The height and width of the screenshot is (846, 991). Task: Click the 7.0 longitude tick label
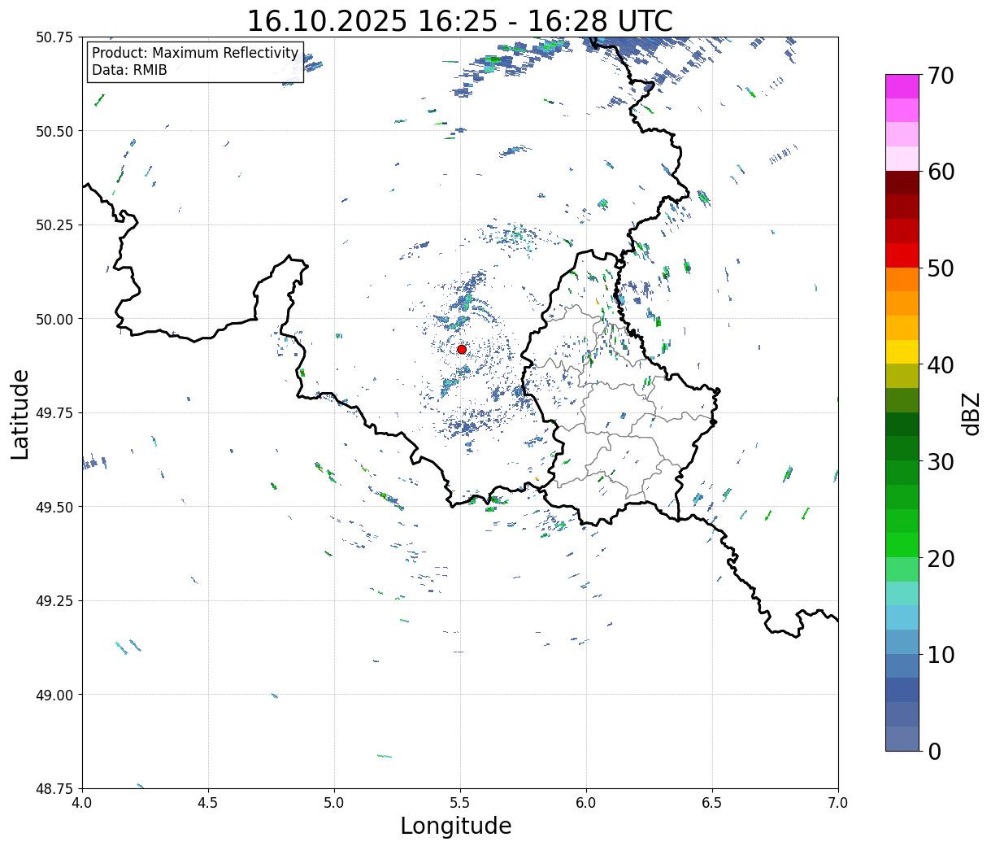[x=838, y=803]
